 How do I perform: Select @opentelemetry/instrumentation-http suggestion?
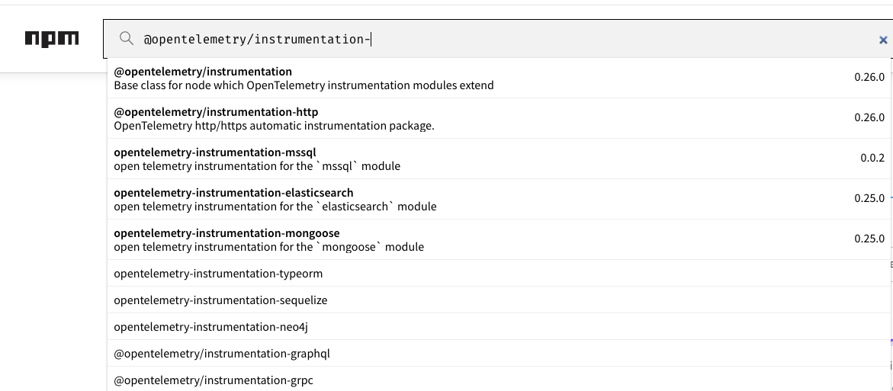(x=500, y=118)
